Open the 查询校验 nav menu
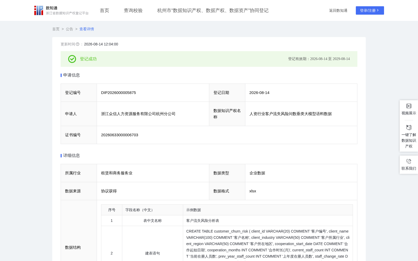The width and height of the screenshot is (418, 261). 133,10
